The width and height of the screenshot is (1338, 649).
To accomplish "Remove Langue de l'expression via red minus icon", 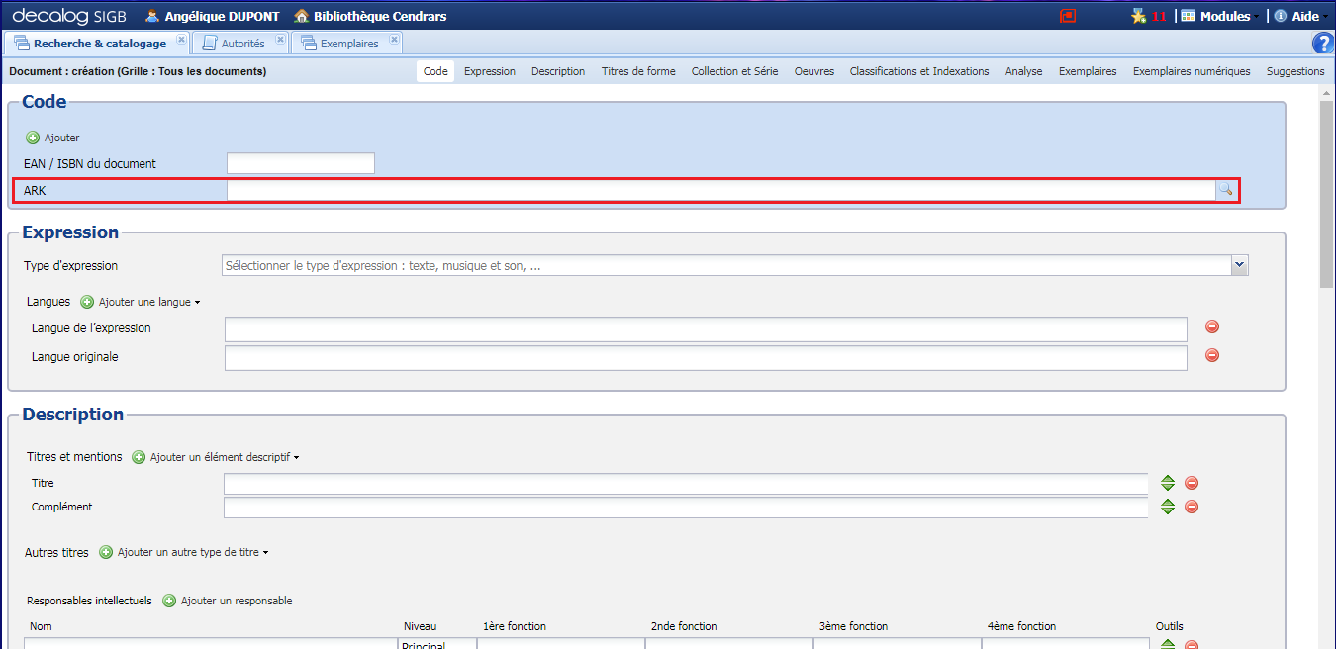I will coord(1211,326).
